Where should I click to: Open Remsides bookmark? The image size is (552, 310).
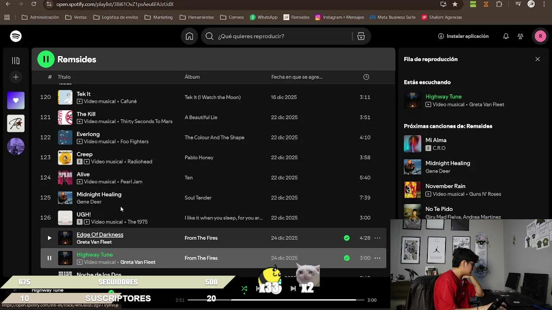(x=296, y=17)
